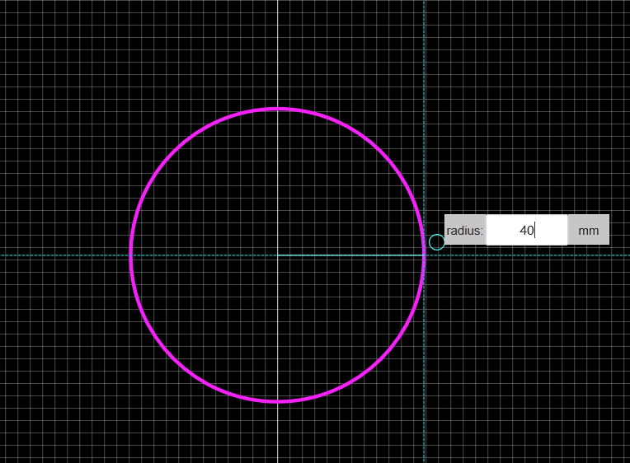Screen dimensions: 630x463
Task: Click intersection of the dashed cyan guides
Action: click(424, 255)
